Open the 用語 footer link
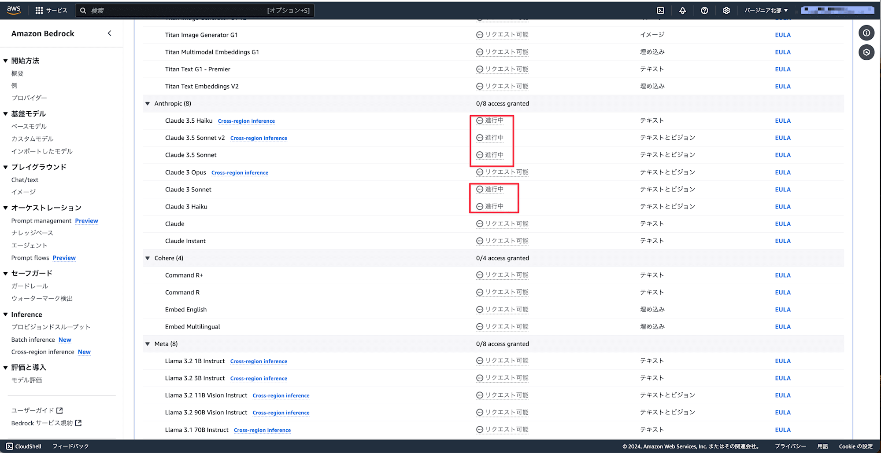The image size is (881, 453). (x=822, y=446)
